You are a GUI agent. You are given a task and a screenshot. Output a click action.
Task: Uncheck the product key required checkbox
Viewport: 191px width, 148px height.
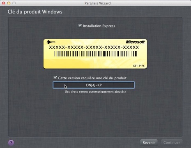pos(55,78)
